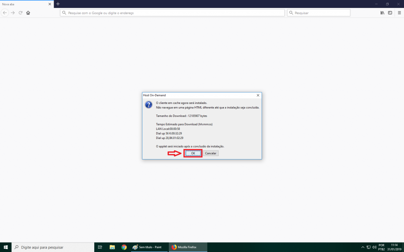
Task: Launch File Explorer from the taskbar
Action: coord(112,247)
